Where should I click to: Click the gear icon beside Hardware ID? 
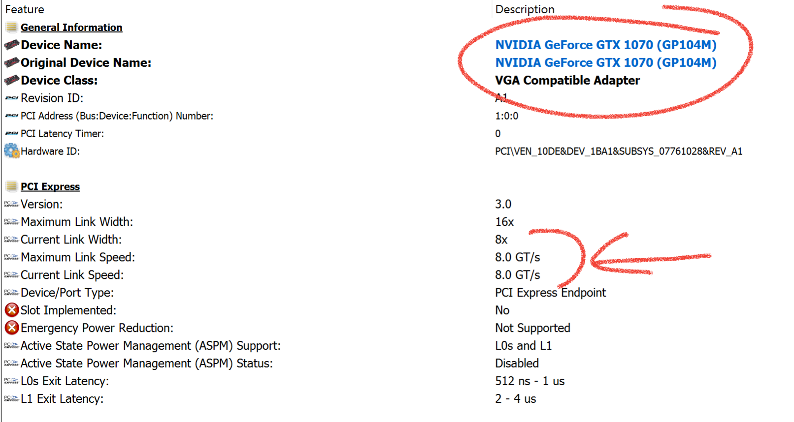11,151
